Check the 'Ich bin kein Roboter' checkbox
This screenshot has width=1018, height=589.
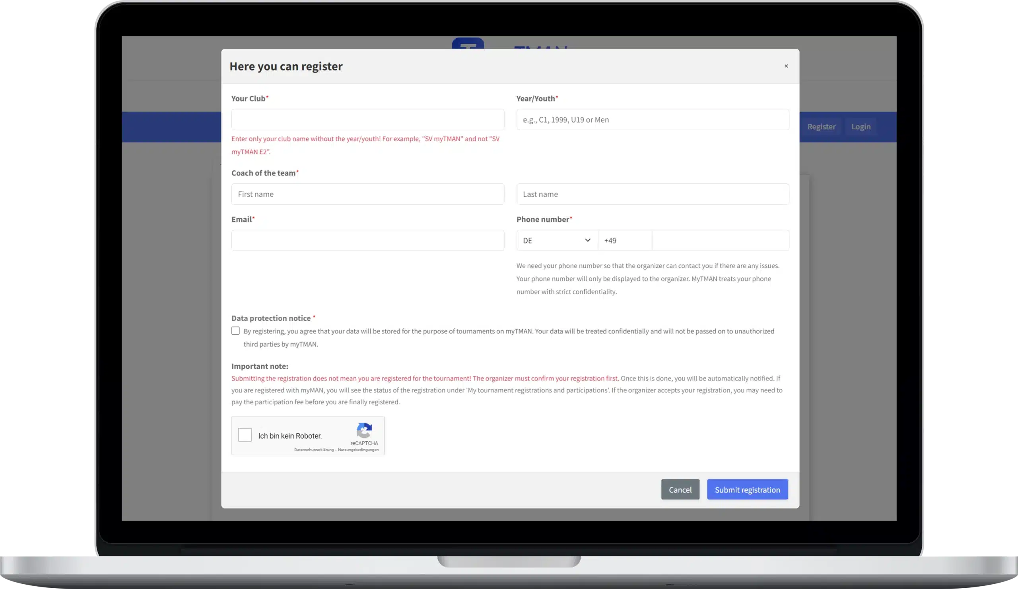coord(245,435)
